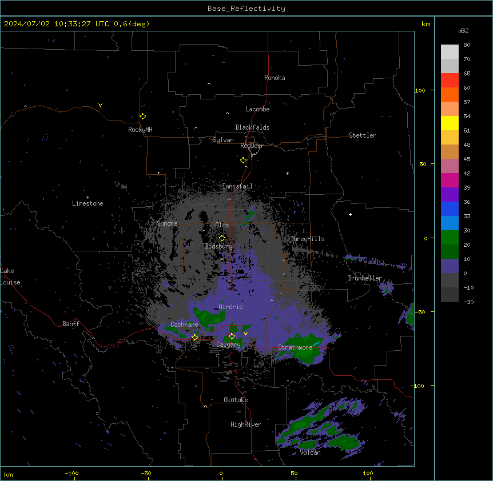
Task: Click the Sundre town label
Action: click(167, 223)
